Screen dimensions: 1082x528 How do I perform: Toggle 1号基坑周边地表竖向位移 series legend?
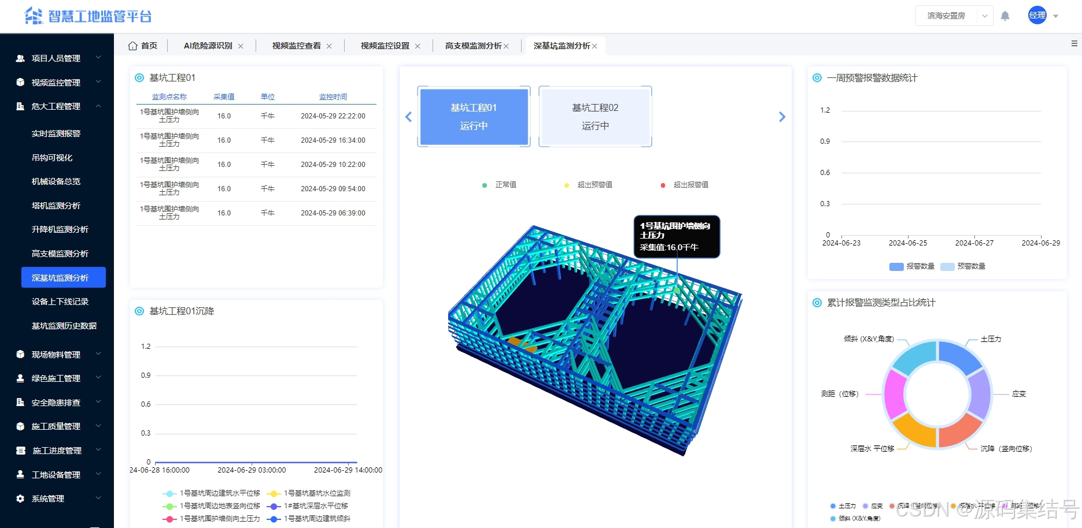coord(212,506)
